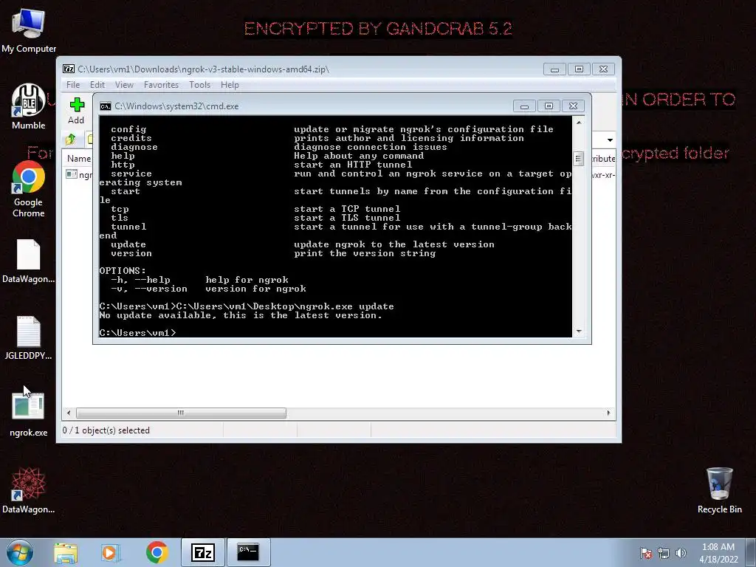This screenshot has width=756, height=567.
Task: Minimize the 7-Zip window
Action: point(554,69)
